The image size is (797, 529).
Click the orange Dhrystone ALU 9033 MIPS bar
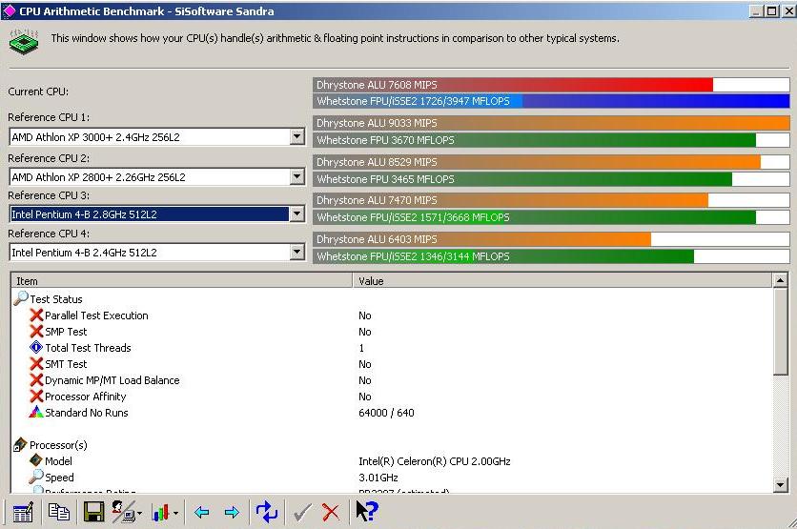[x=551, y=123]
